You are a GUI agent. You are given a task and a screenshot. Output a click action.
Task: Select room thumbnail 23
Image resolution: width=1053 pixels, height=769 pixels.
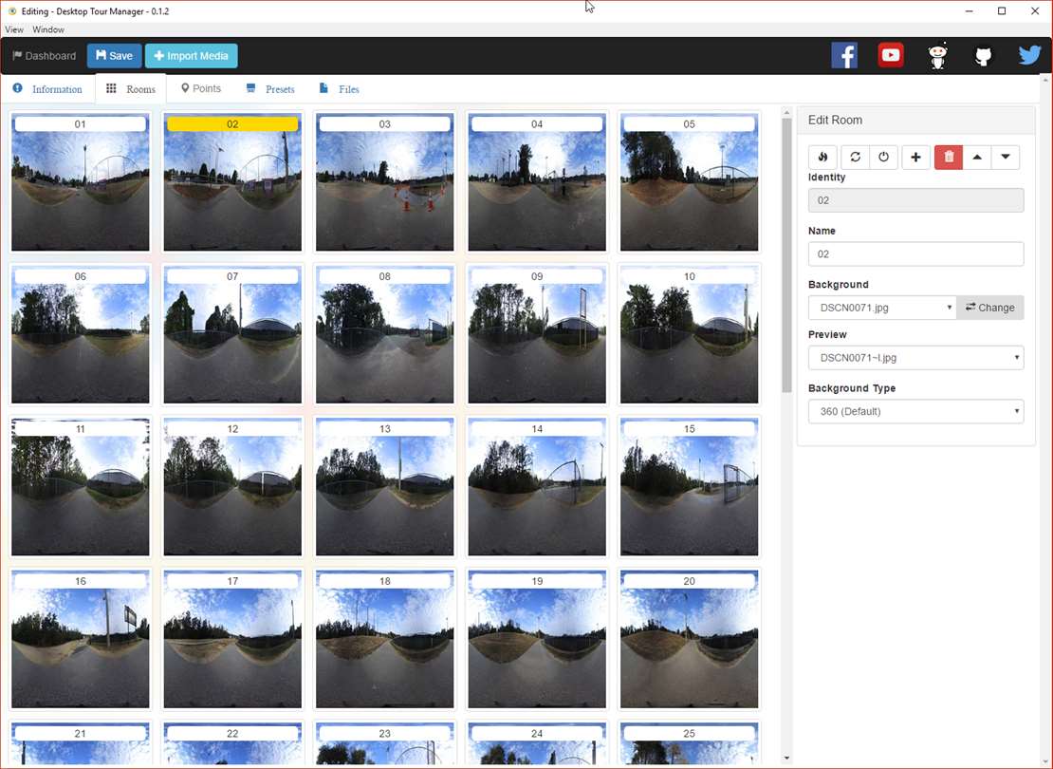[x=385, y=744]
